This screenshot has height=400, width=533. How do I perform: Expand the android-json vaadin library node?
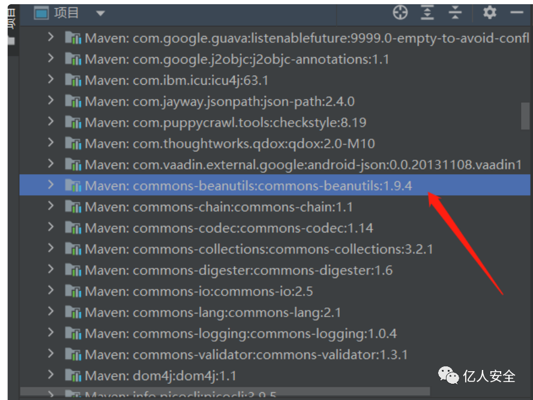coord(50,163)
